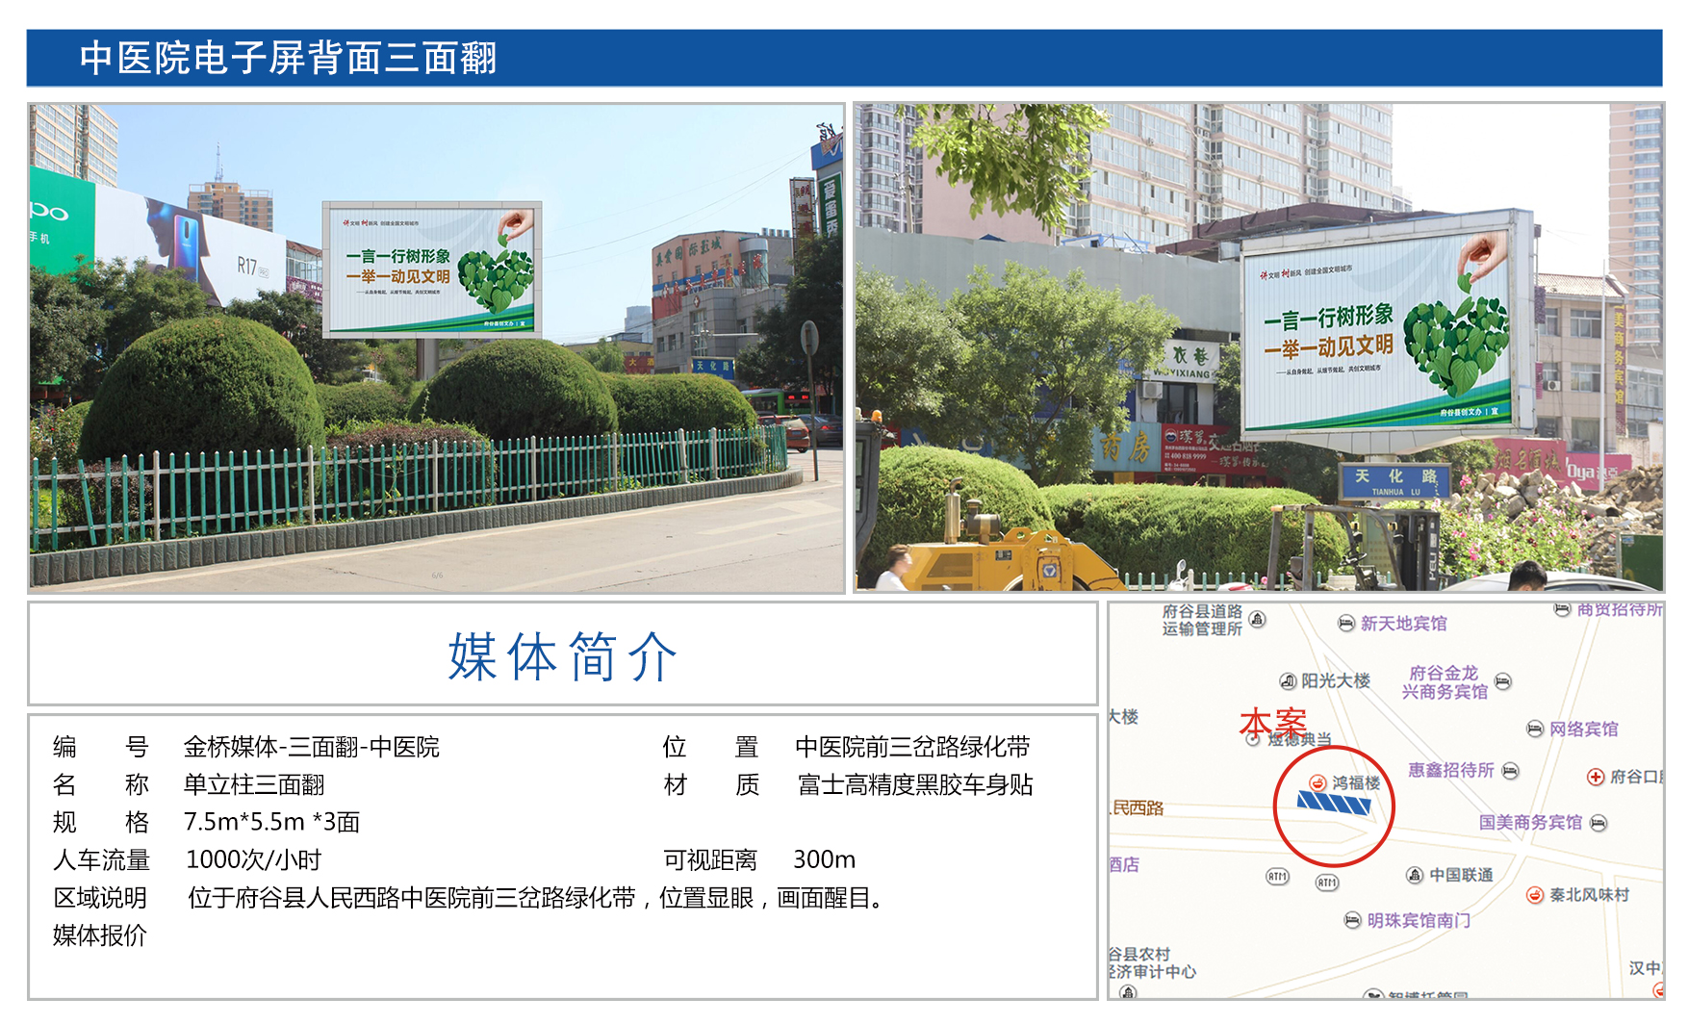Click the title 中医院电子屏背面三面翻

[288, 58]
